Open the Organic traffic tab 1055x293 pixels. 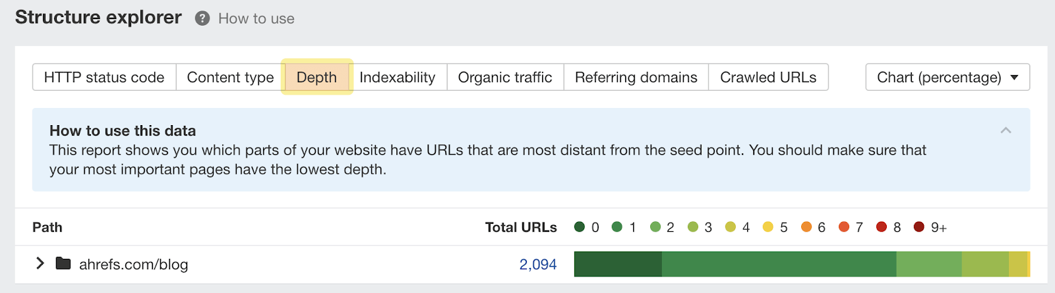click(x=505, y=77)
